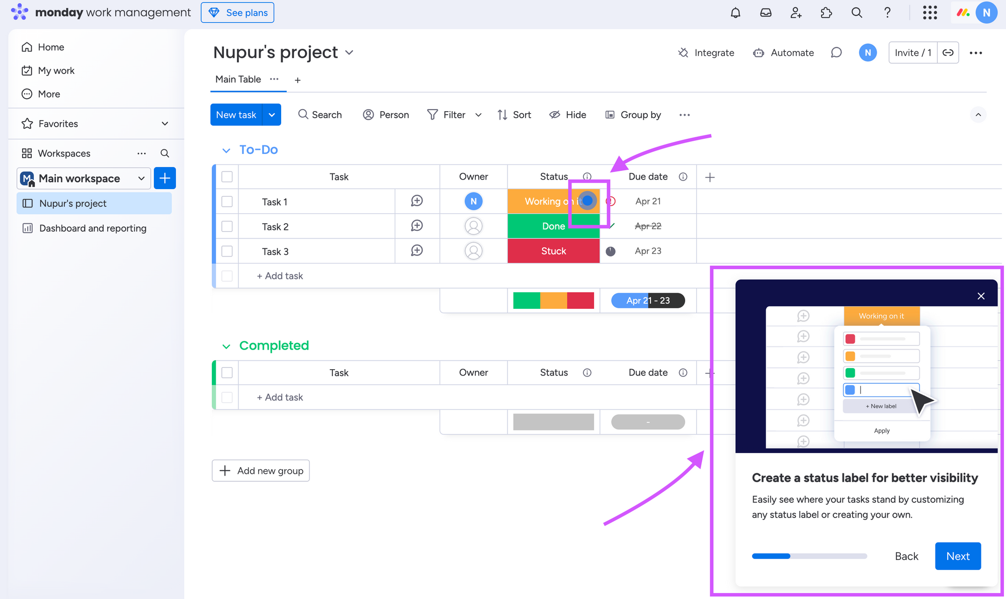The image size is (1006, 599).
Task: Click Status column info icon in To-Do
Action: [x=587, y=177]
